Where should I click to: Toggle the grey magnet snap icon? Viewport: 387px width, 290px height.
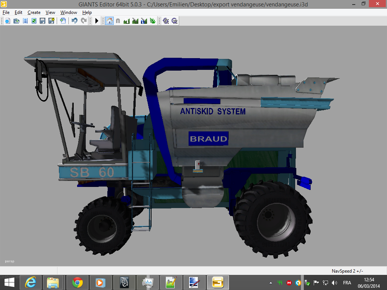tap(118, 21)
